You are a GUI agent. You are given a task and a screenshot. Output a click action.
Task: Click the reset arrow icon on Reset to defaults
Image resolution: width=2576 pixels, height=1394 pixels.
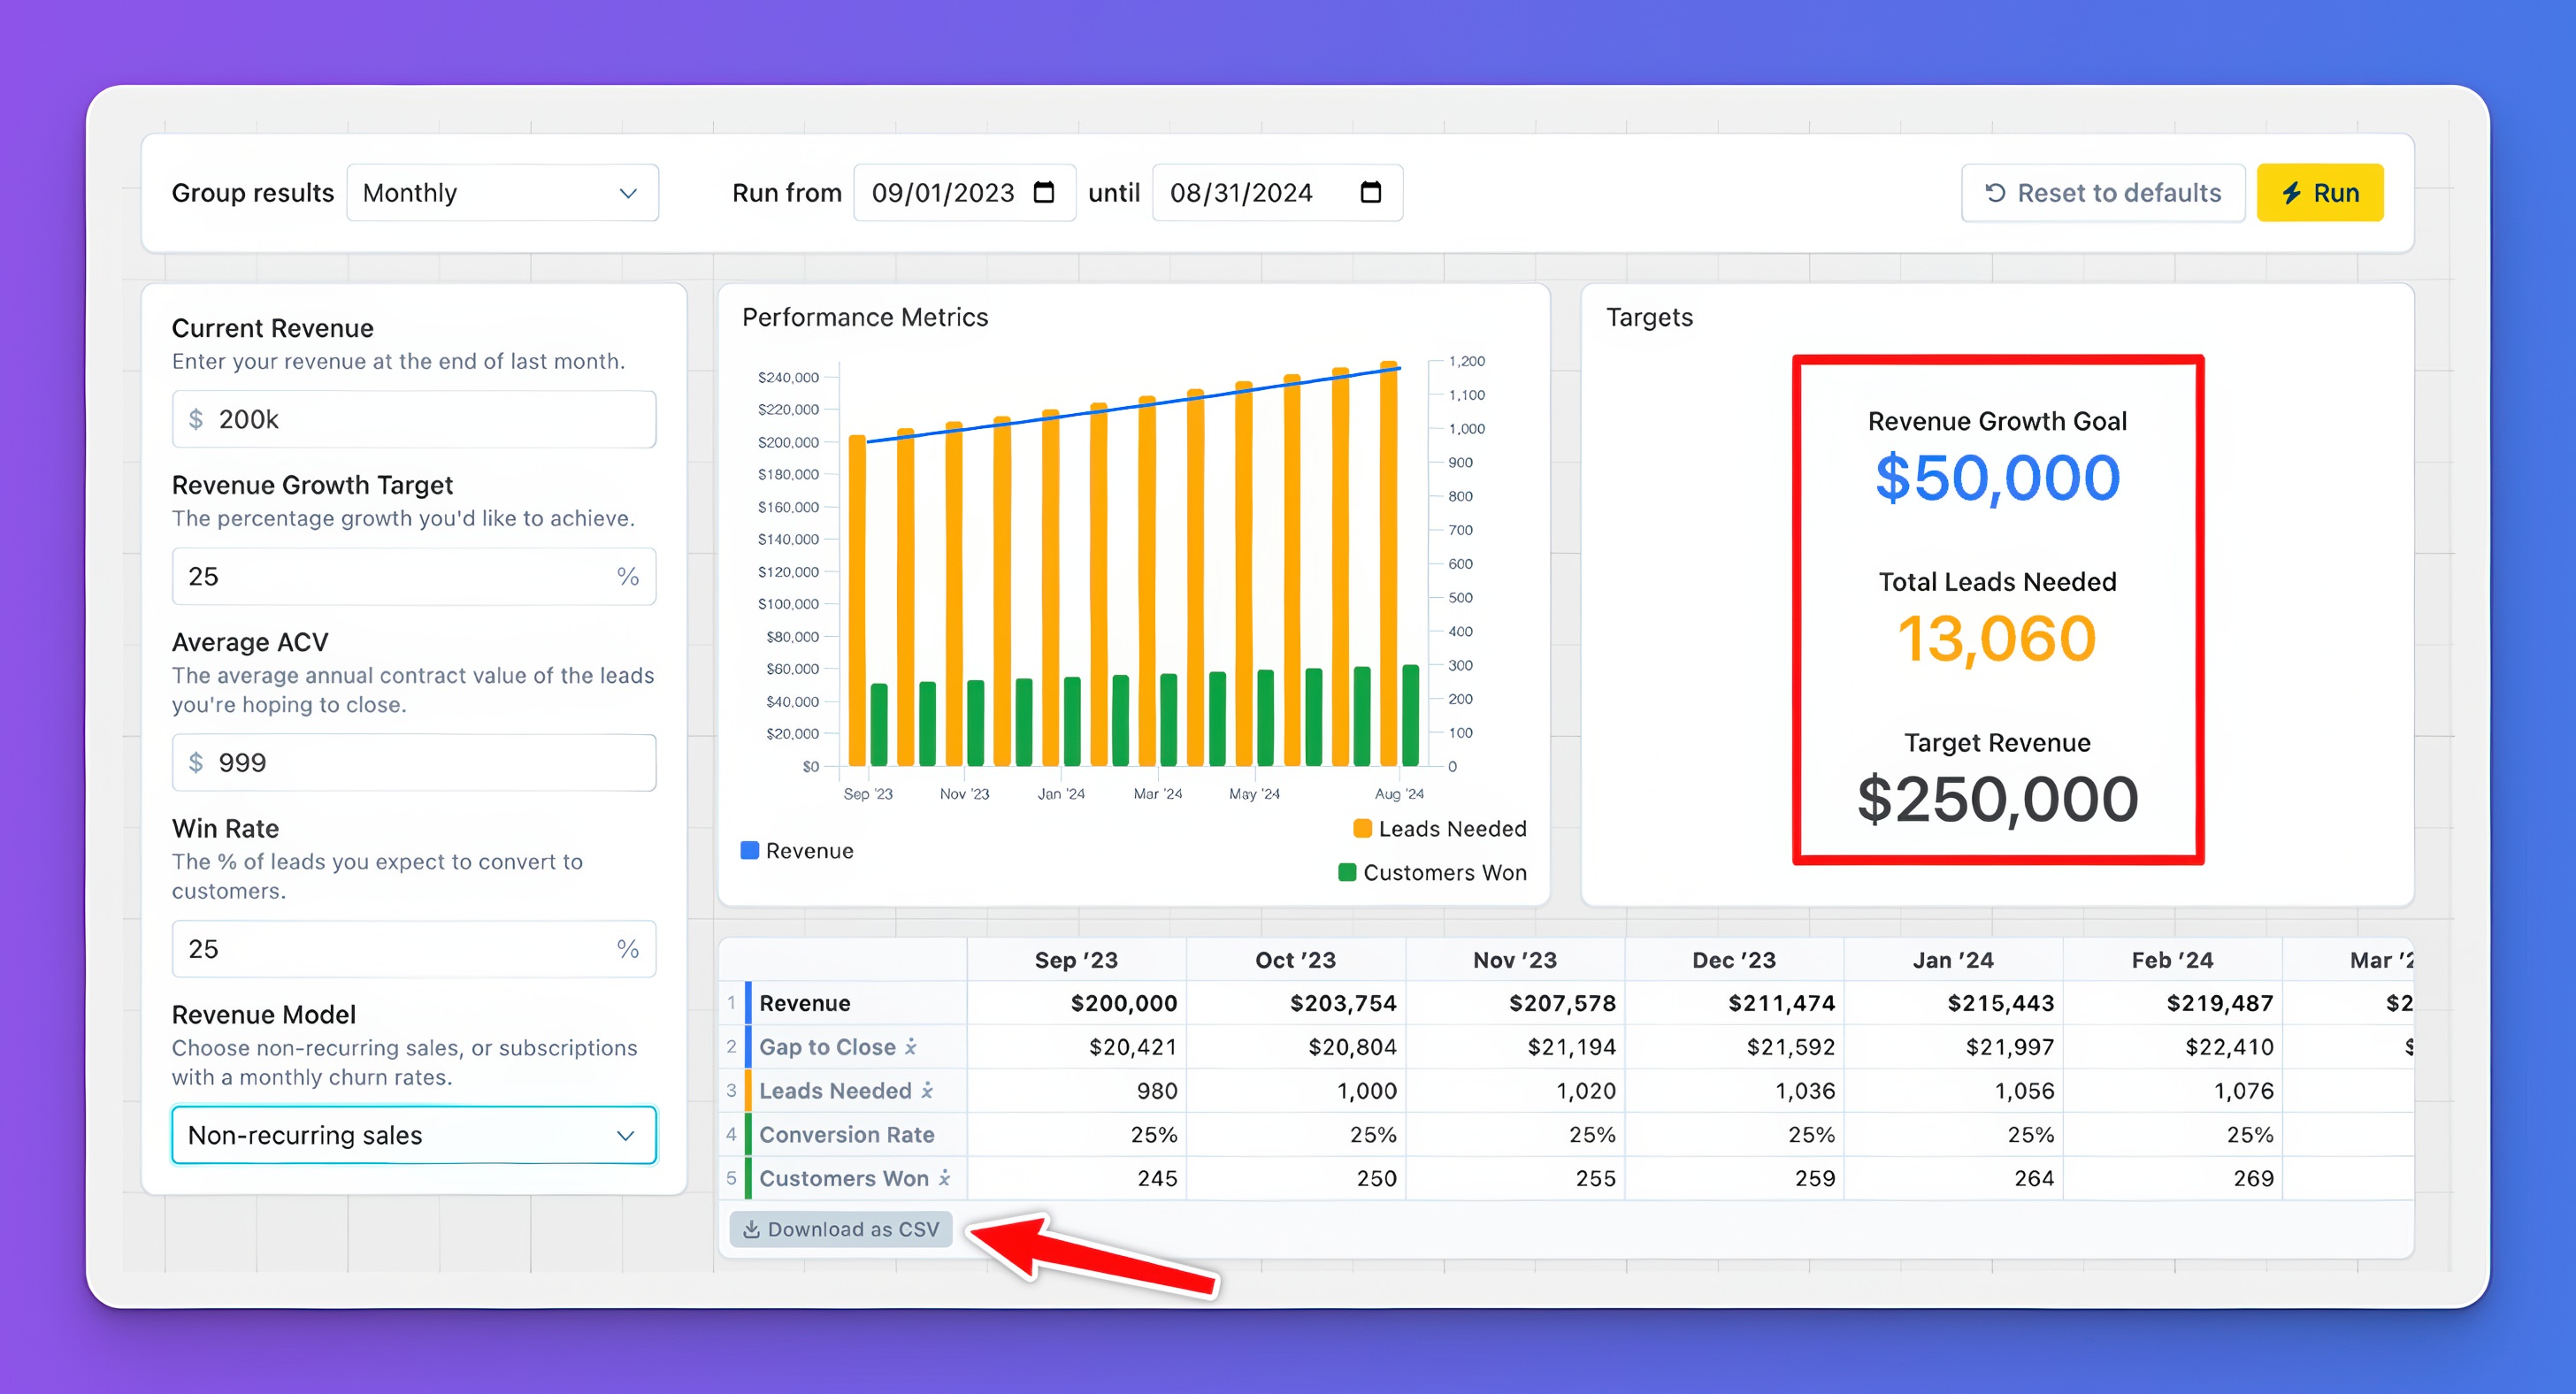point(1994,193)
